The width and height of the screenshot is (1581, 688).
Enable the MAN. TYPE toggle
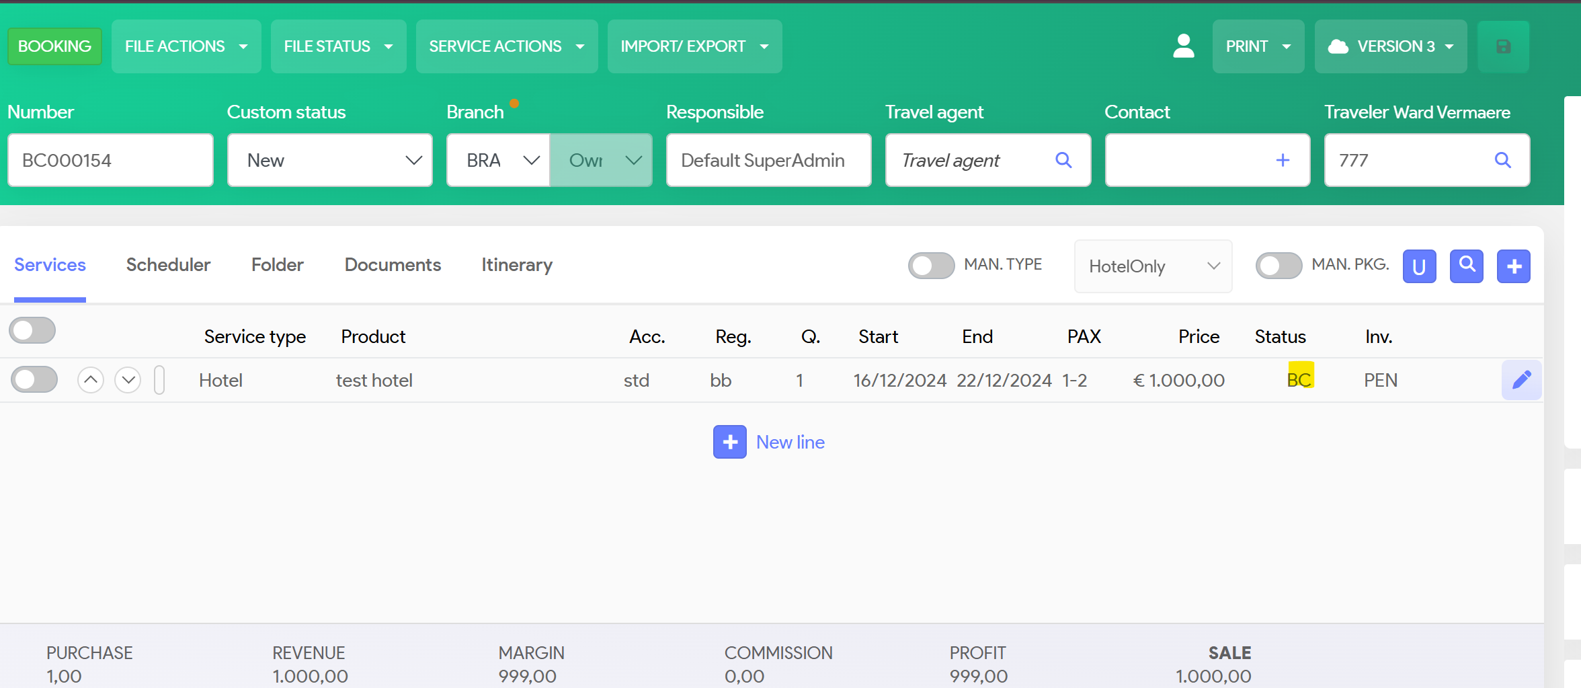coord(931,266)
